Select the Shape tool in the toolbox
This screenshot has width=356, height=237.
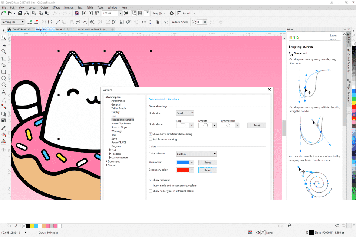4,37
